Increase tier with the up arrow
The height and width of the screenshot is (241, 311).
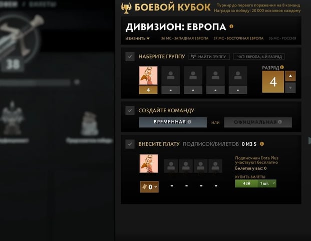point(290,76)
